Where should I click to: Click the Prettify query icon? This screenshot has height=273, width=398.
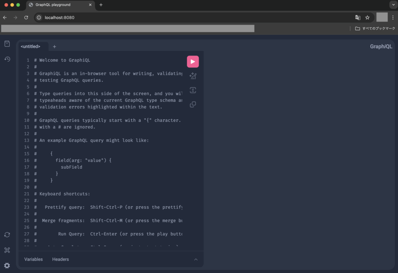193,76
